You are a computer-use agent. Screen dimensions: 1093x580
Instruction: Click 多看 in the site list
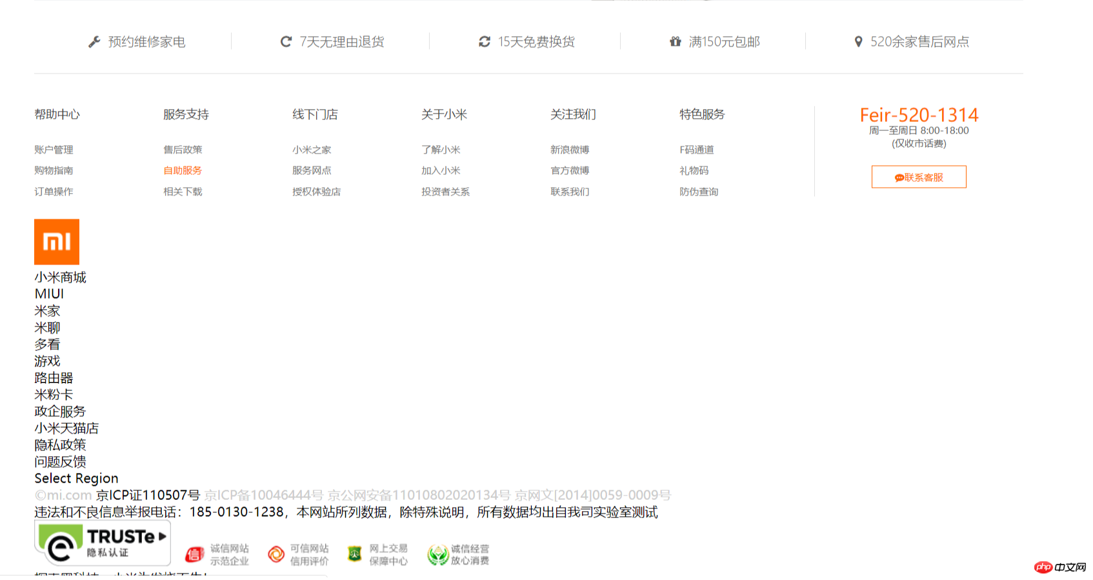47,345
